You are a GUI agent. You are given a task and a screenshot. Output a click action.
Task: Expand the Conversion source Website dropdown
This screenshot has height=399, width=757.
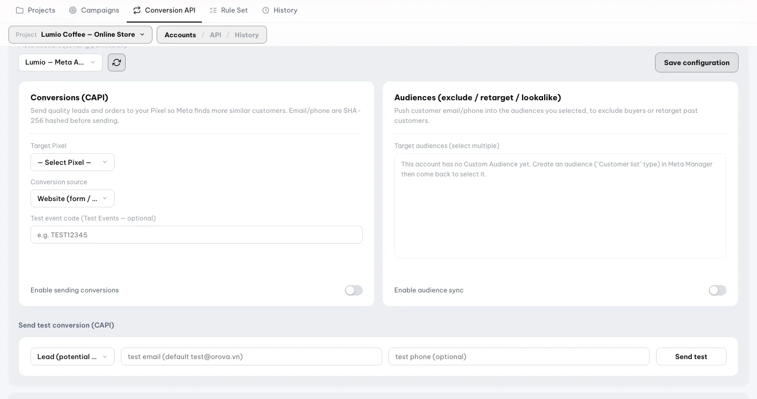pyautogui.click(x=73, y=198)
